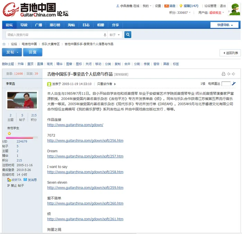Image resolution: width=242 pixels, height=234 pixels.
Task: Click the 设置 settings link
Action: tap(158, 6)
